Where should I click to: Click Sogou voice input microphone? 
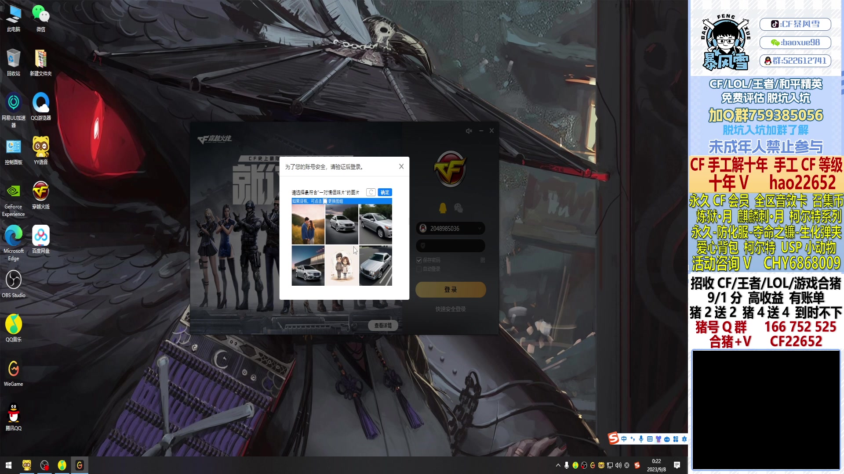point(641,439)
